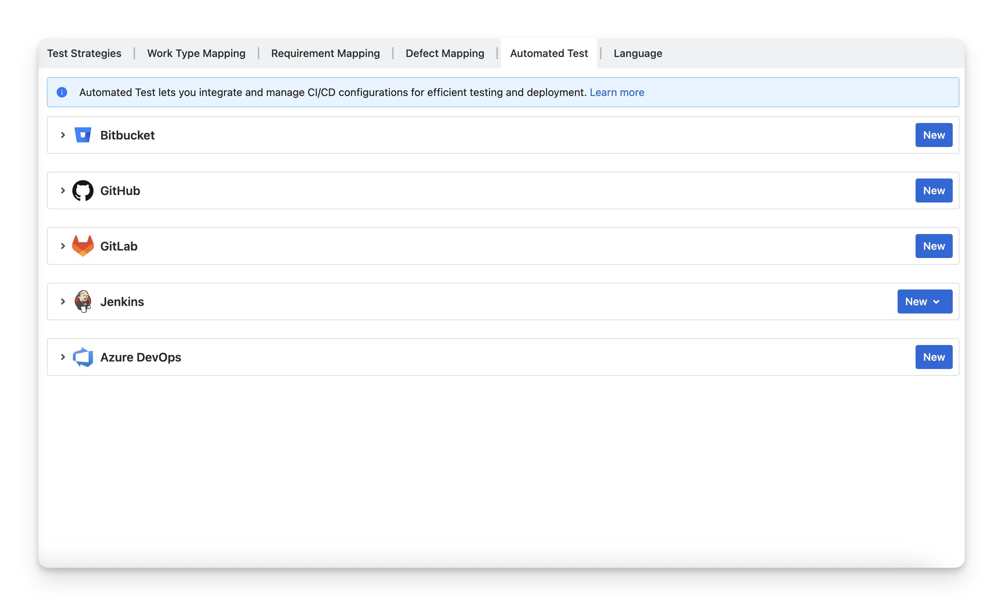The image size is (1003, 606).
Task: Click the Jenkins butler icon
Action: coord(83,301)
